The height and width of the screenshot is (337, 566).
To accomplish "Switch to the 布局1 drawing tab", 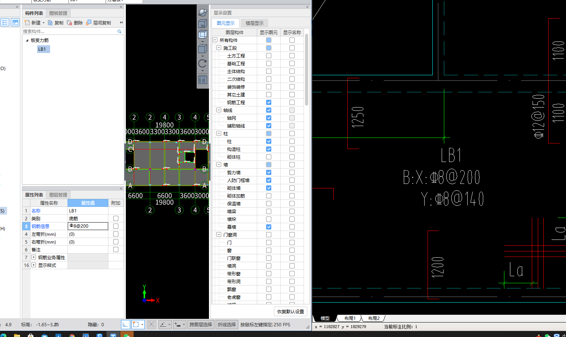I will pyautogui.click(x=350, y=318).
